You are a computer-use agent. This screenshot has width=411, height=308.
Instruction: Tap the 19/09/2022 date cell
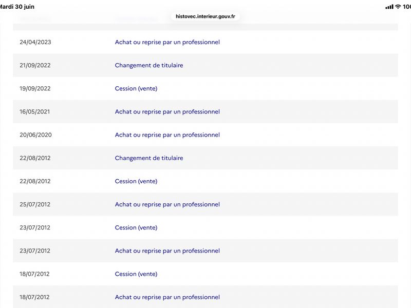coord(35,88)
